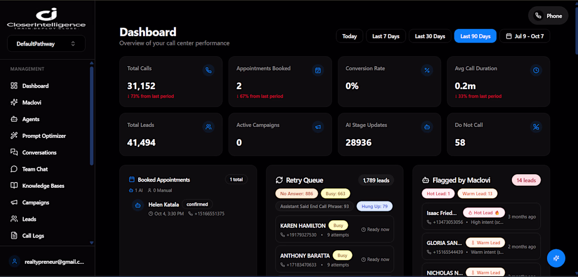
Task: Click the Agents robot icon in the sidebar
Action: click(x=14, y=119)
